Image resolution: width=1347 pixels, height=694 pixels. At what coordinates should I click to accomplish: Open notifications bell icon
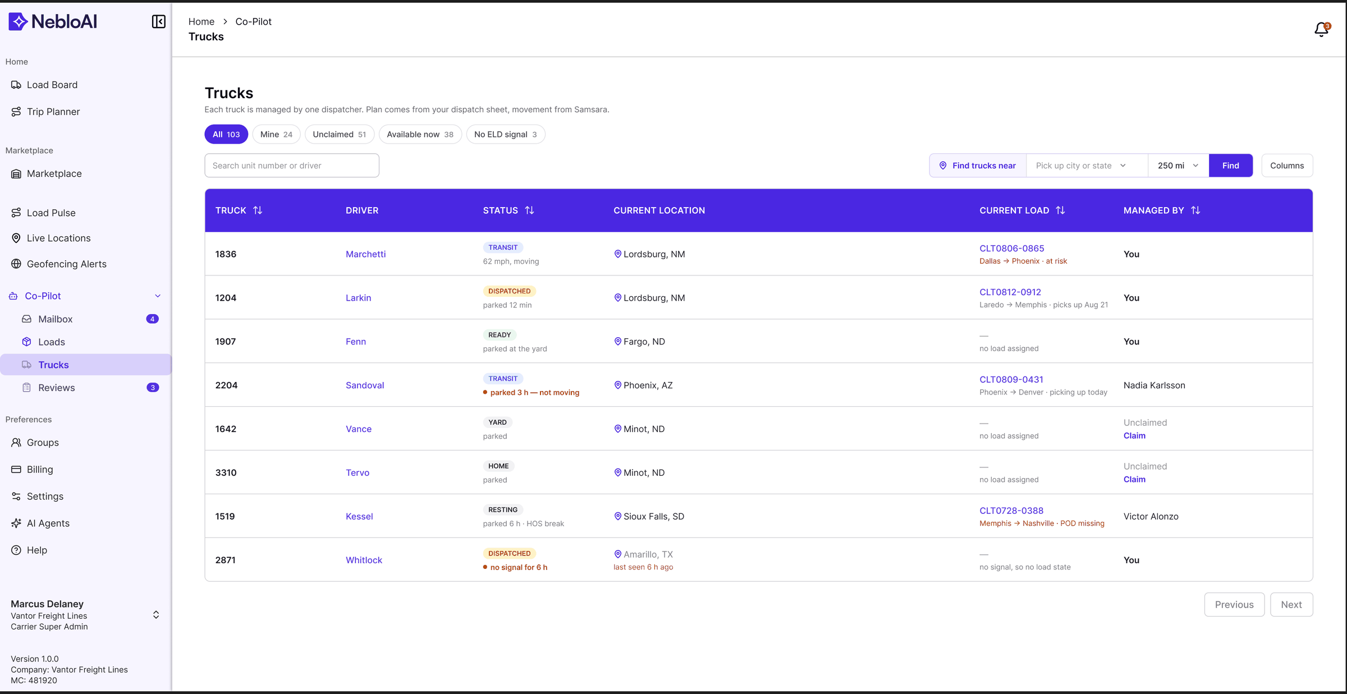point(1322,29)
